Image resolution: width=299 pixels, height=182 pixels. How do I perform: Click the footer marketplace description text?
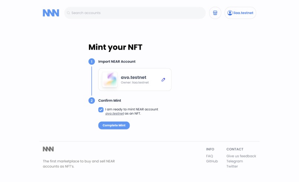79,164
